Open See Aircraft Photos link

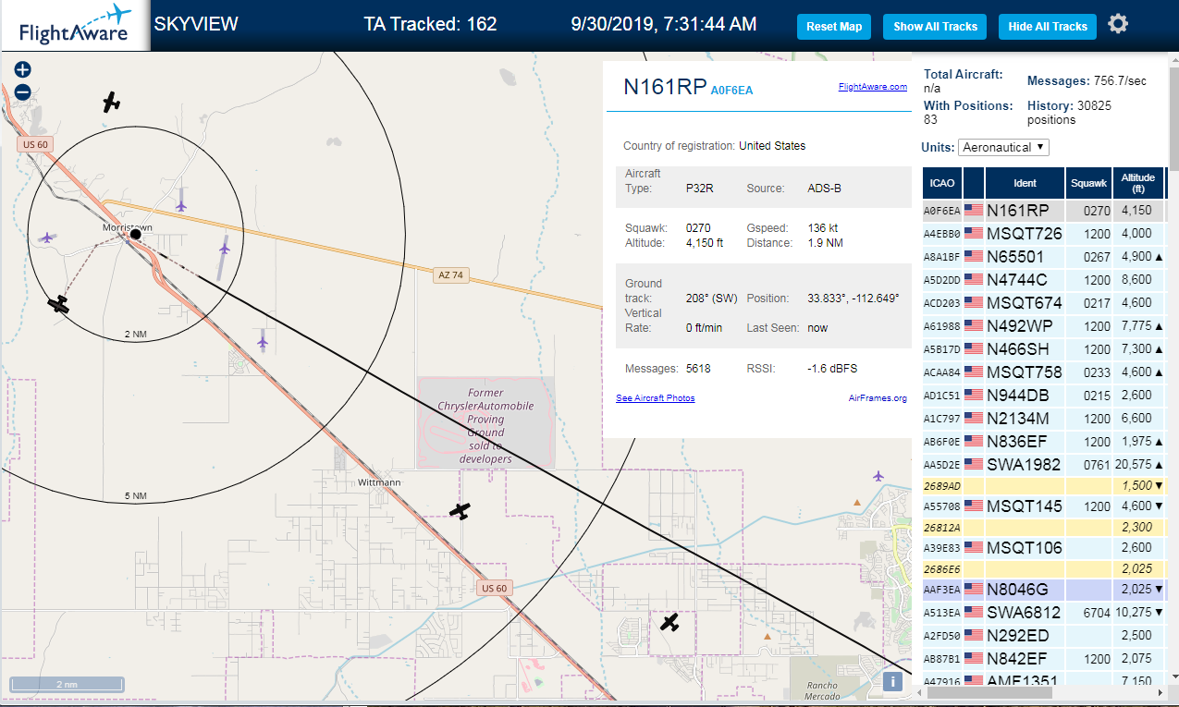pos(655,398)
